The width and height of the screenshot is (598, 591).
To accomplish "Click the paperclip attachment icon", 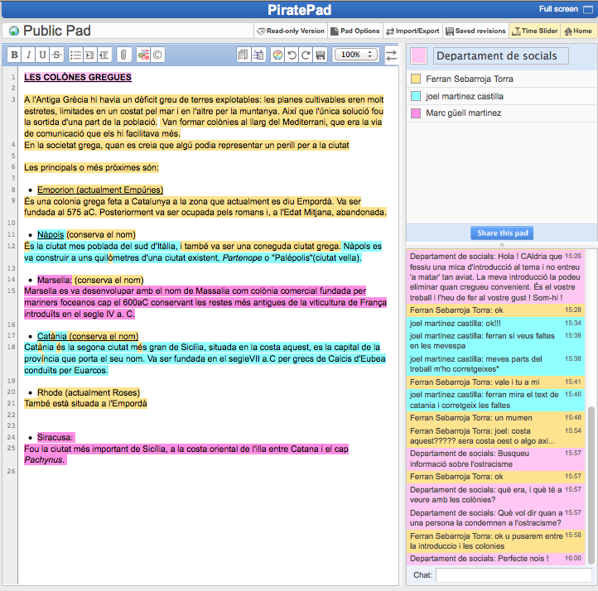I will (x=123, y=55).
